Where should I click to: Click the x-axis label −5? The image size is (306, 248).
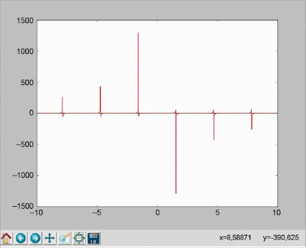[97, 212]
